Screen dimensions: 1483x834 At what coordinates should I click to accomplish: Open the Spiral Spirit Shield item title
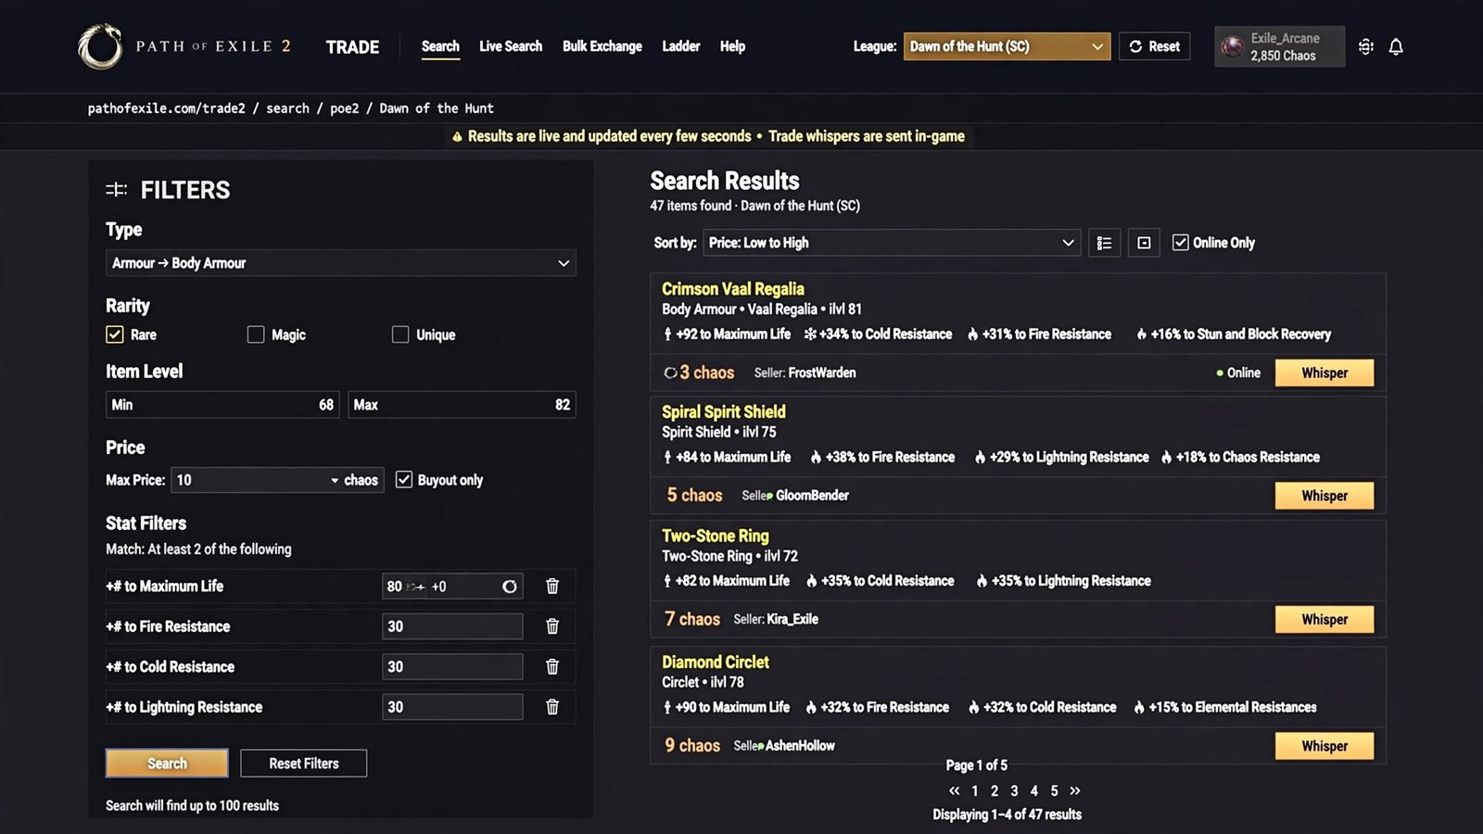coord(724,411)
